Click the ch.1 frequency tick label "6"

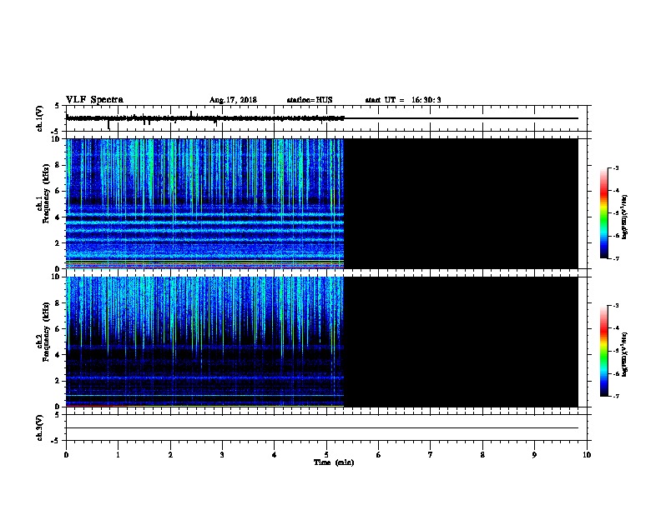(58, 191)
